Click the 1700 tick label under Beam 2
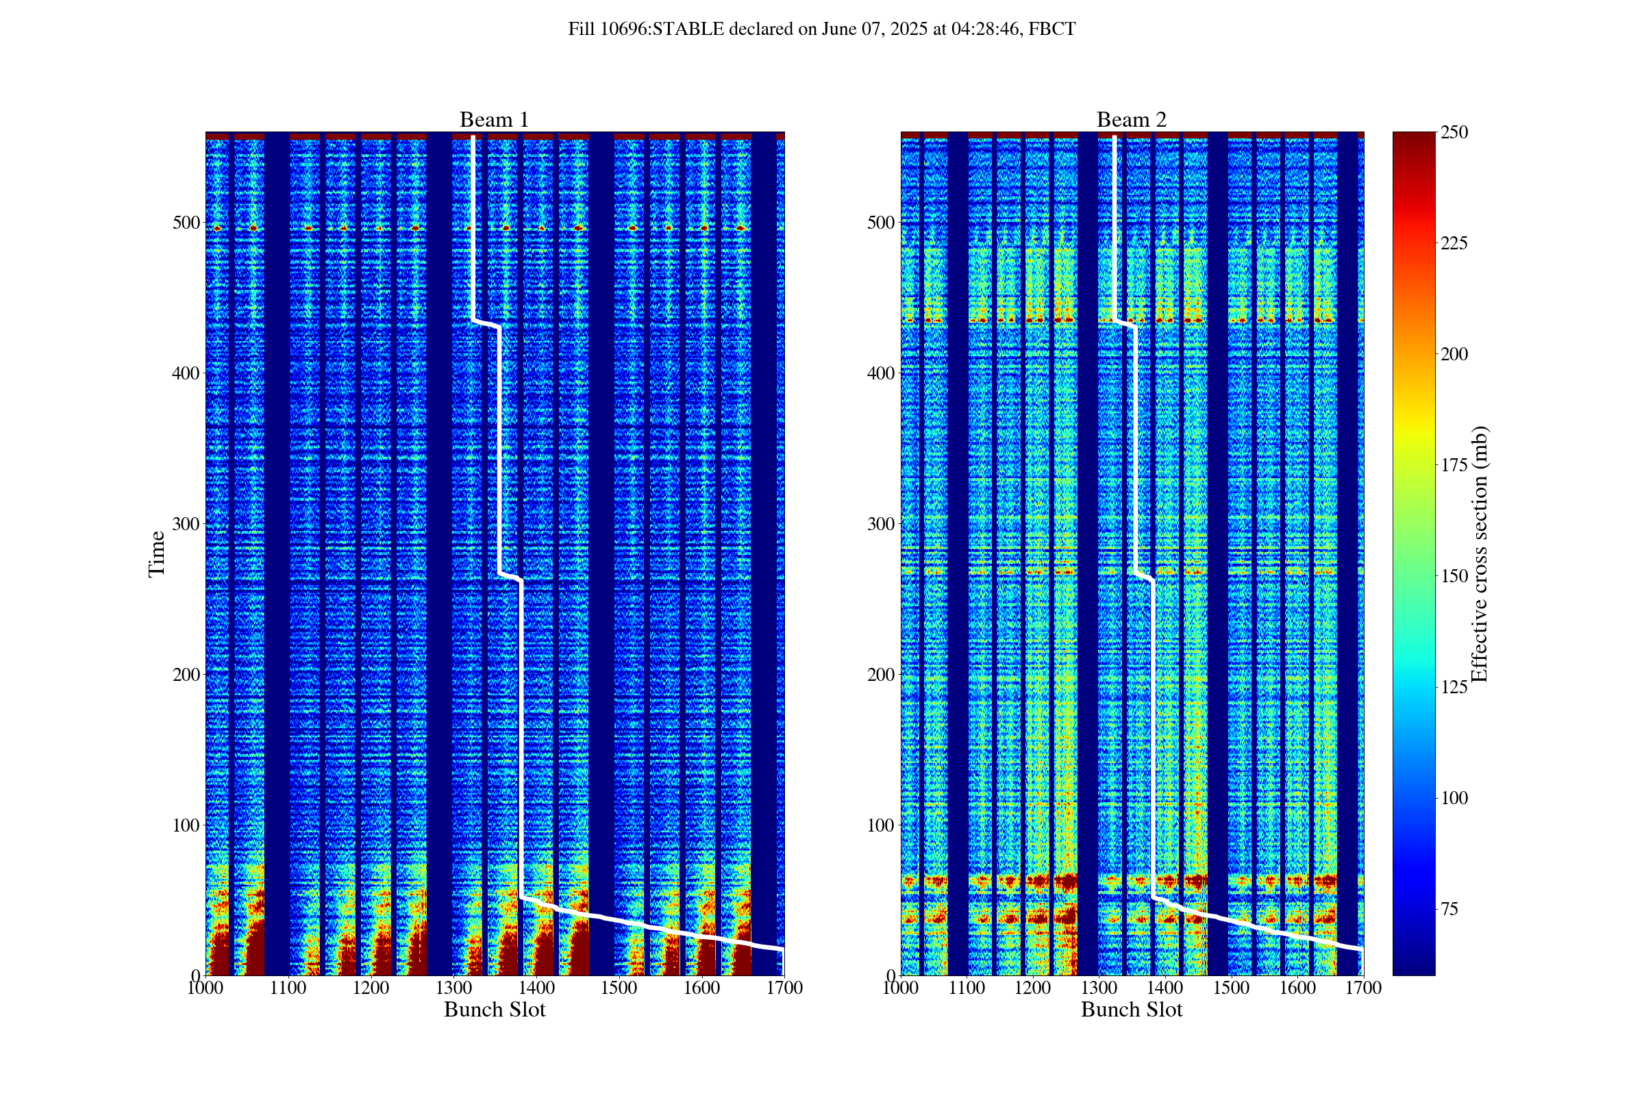 point(1363,988)
